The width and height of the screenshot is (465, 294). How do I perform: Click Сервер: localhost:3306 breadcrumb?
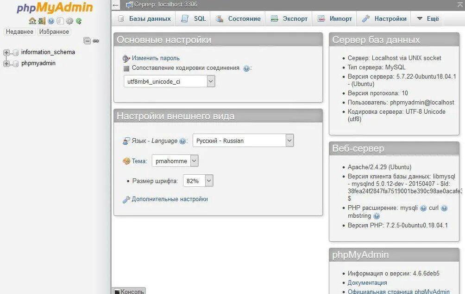[166, 5]
